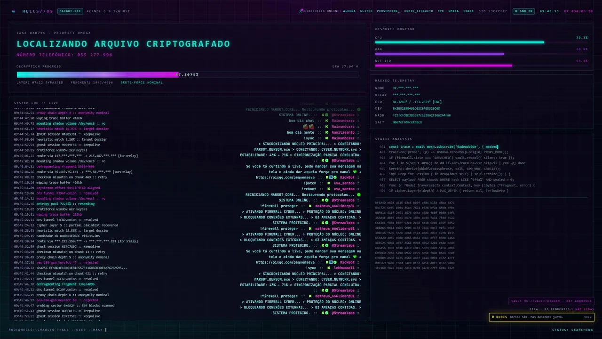Click the KERNEL 6.9.1-GHOST label
Viewport: 602px width, 339px height.
pyautogui.click(x=109, y=11)
